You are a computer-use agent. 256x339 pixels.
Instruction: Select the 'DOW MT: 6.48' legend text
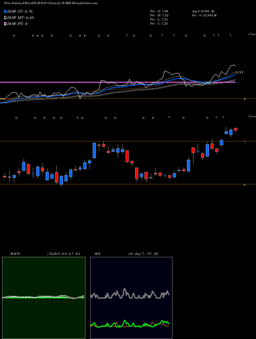point(20,18)
